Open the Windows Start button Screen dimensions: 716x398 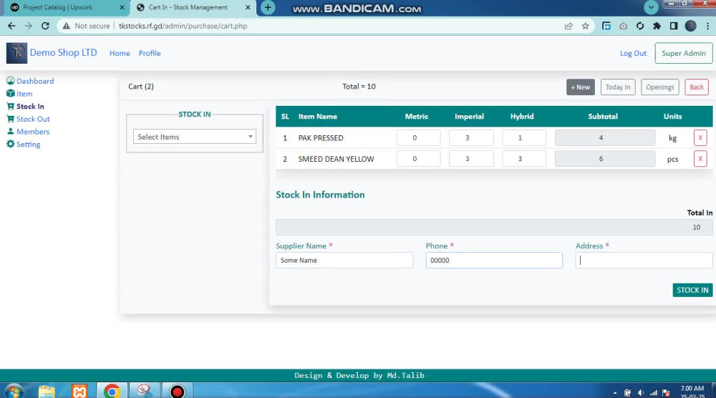click(x=13, y=392)
